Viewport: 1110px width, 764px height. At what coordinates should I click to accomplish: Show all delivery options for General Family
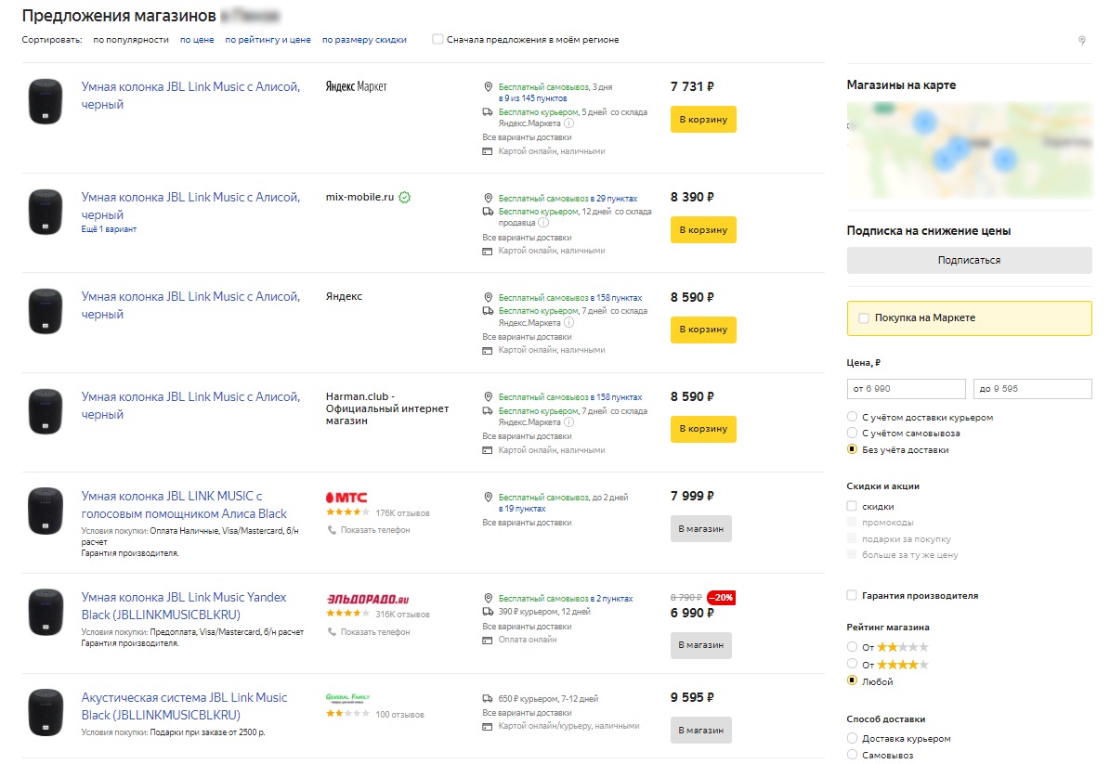pyautogui.click(x=527, y=713)
